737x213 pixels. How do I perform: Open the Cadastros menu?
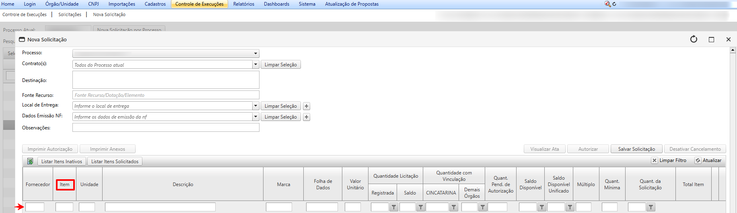(155, 4)
